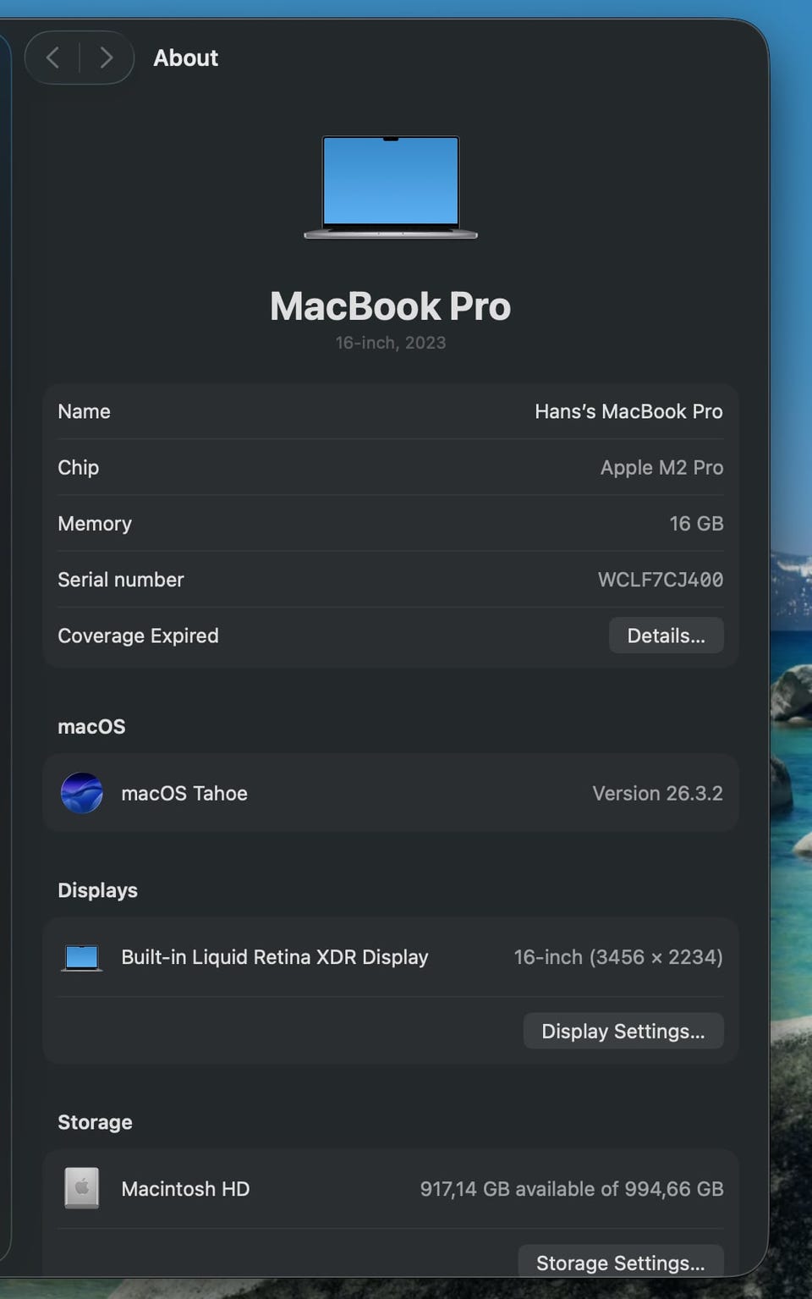Image resolution: width=812 pixels, height=1299 pixels.
Task: Edit the computer name Hans's MacBook Pro
Action: tap(628, 411)
